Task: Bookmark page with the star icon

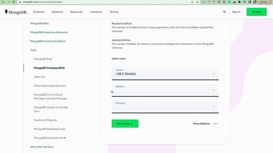Action: (197, 2)
